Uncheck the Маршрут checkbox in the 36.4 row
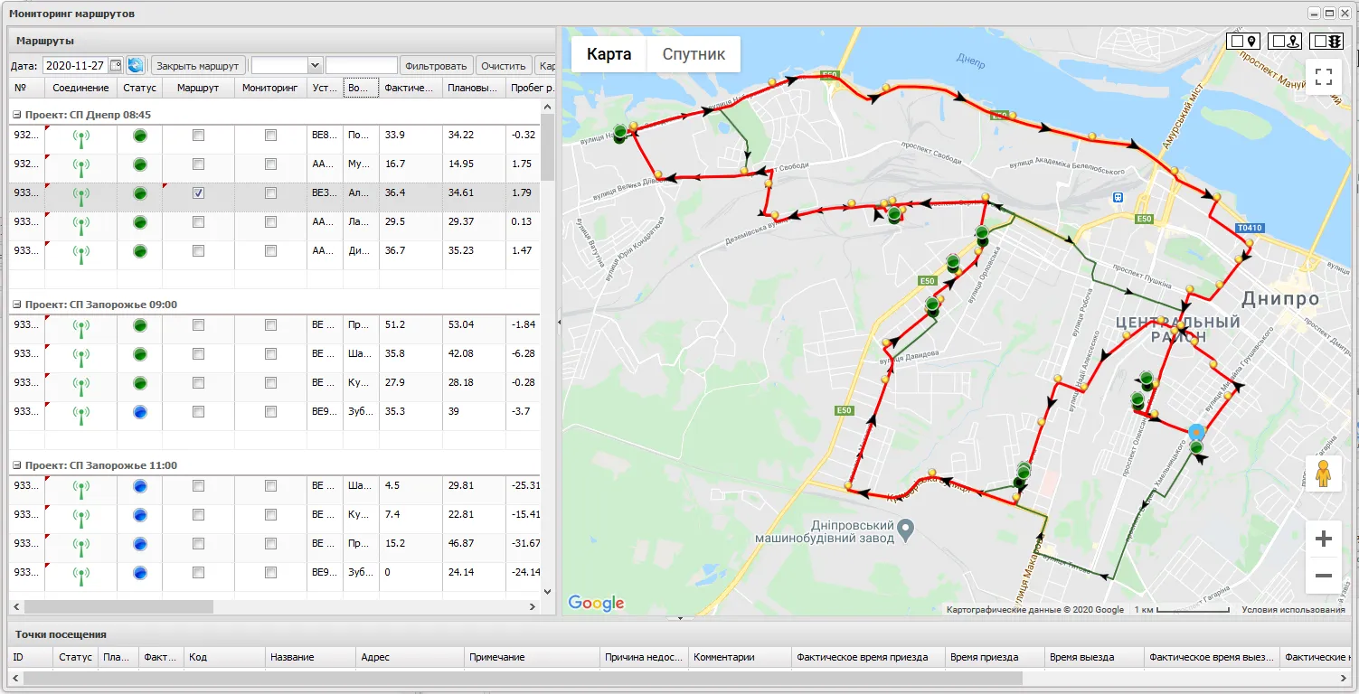The image size is (1359, 694). (x=199, y=193)
